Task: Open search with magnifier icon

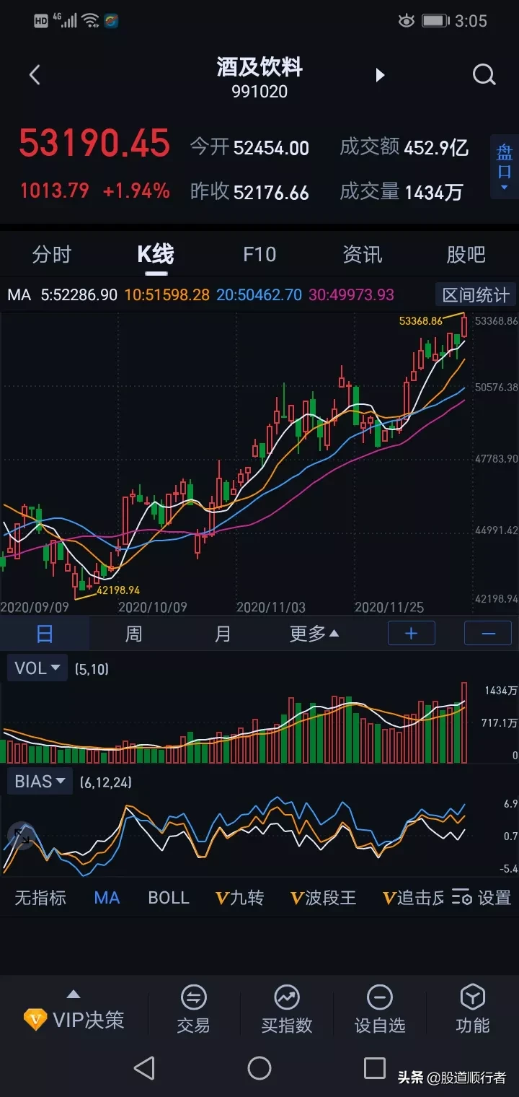Action: coord(484,74)
